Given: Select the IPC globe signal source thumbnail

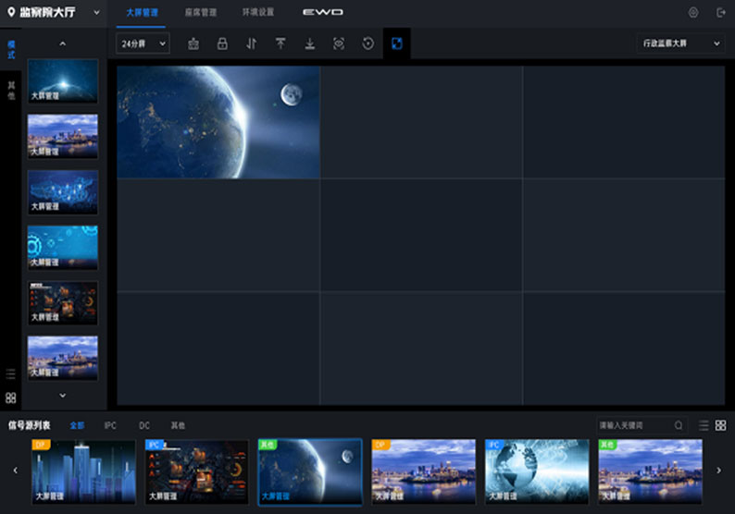Looking at the screenshot, I should tap(537, 471).
